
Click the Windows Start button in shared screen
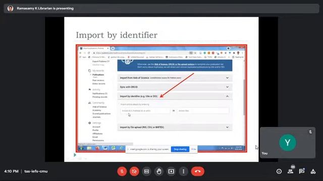click(81, 148)
